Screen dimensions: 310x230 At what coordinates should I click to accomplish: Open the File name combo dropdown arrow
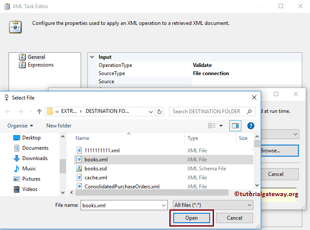point(164,205)
